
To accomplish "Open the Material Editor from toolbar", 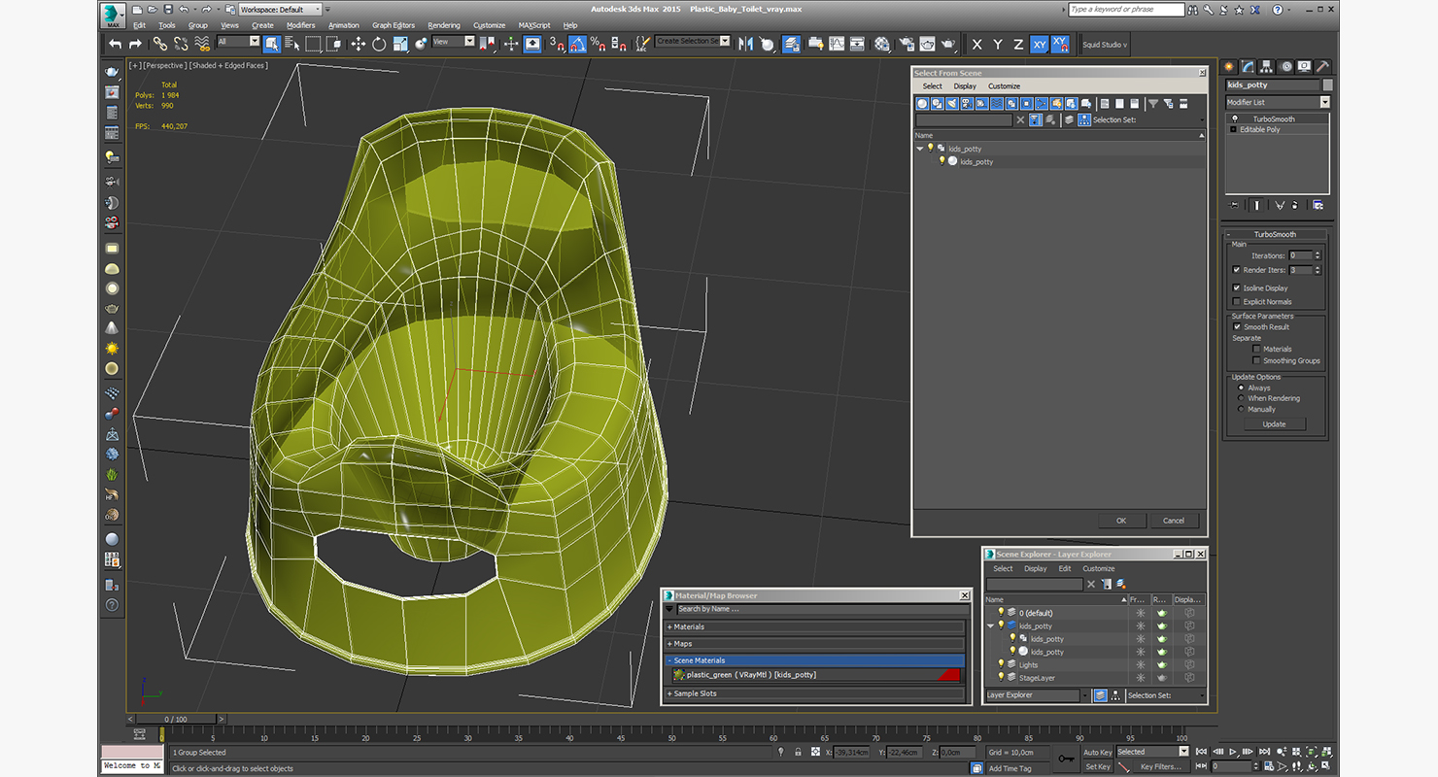I will coord(881,44).
